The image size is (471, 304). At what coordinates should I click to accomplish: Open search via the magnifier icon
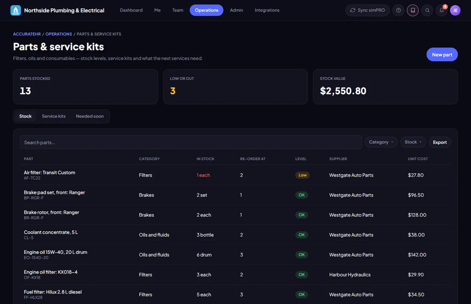[x=427, y=10]
